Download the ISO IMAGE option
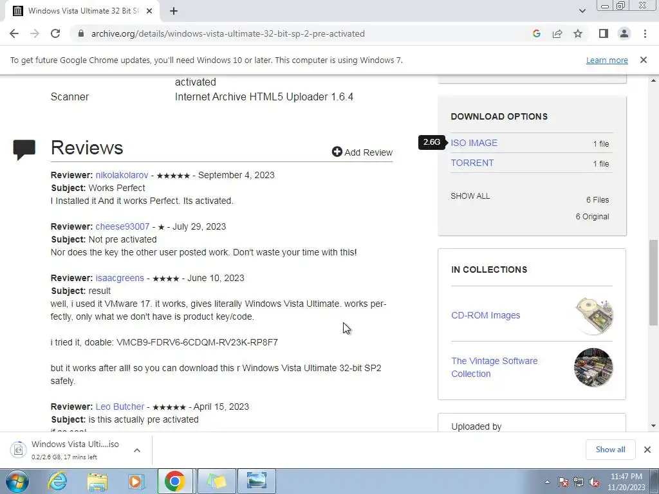659x494 pixels. (474, 143)
